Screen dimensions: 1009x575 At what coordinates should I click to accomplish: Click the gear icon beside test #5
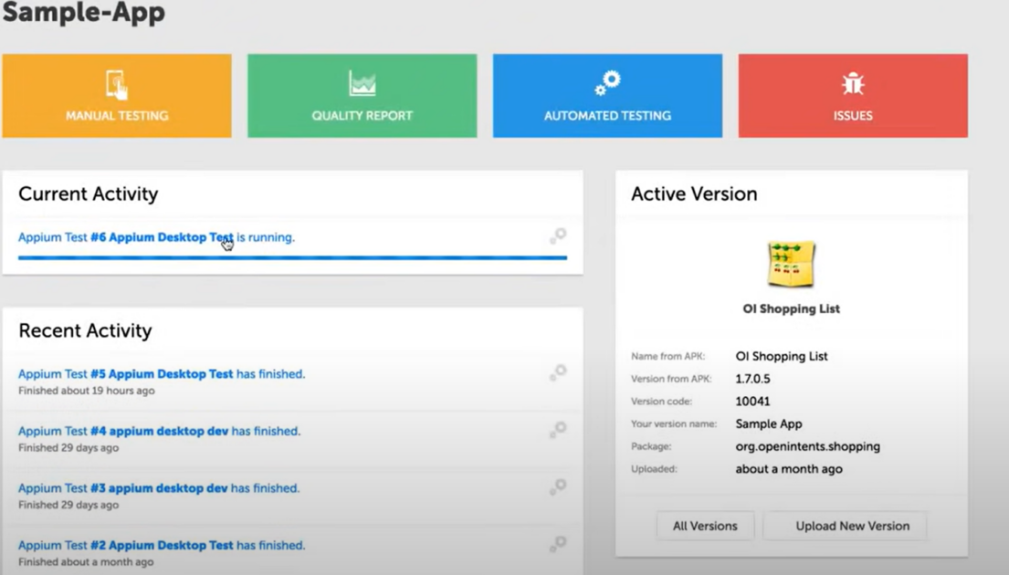tap(558, 372)
